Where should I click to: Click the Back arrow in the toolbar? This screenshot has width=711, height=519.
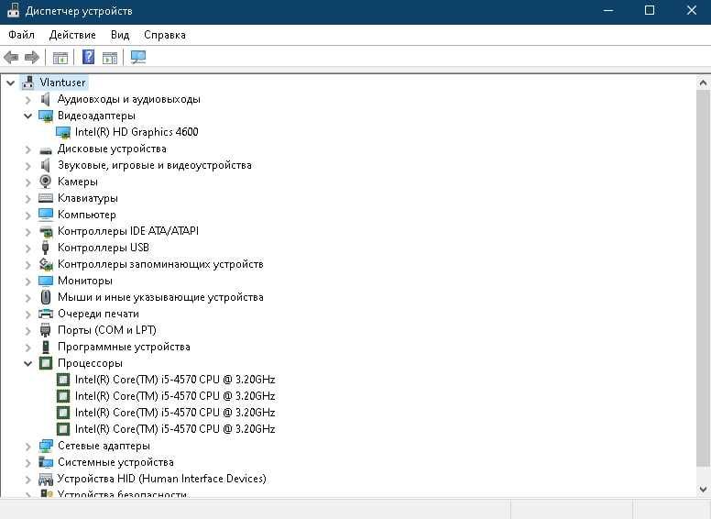(12, 57)
